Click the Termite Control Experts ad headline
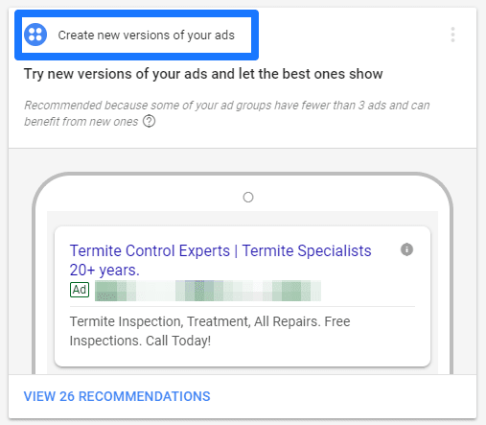Viewport: 486px width, 425px height. 220,250
